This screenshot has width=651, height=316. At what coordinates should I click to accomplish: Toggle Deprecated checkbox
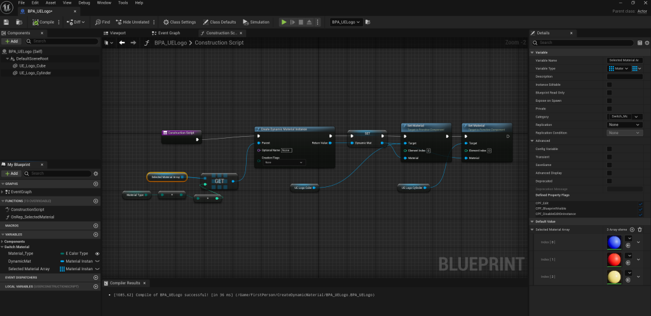tap(610, 181)
